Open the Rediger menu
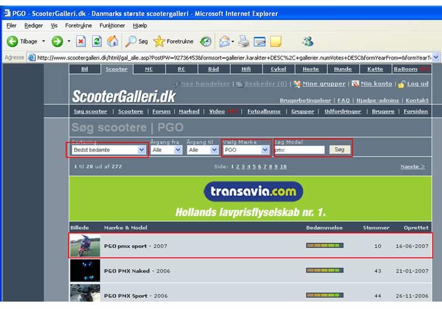The height and width of the screenshot is (309, 442). point(33,25)
